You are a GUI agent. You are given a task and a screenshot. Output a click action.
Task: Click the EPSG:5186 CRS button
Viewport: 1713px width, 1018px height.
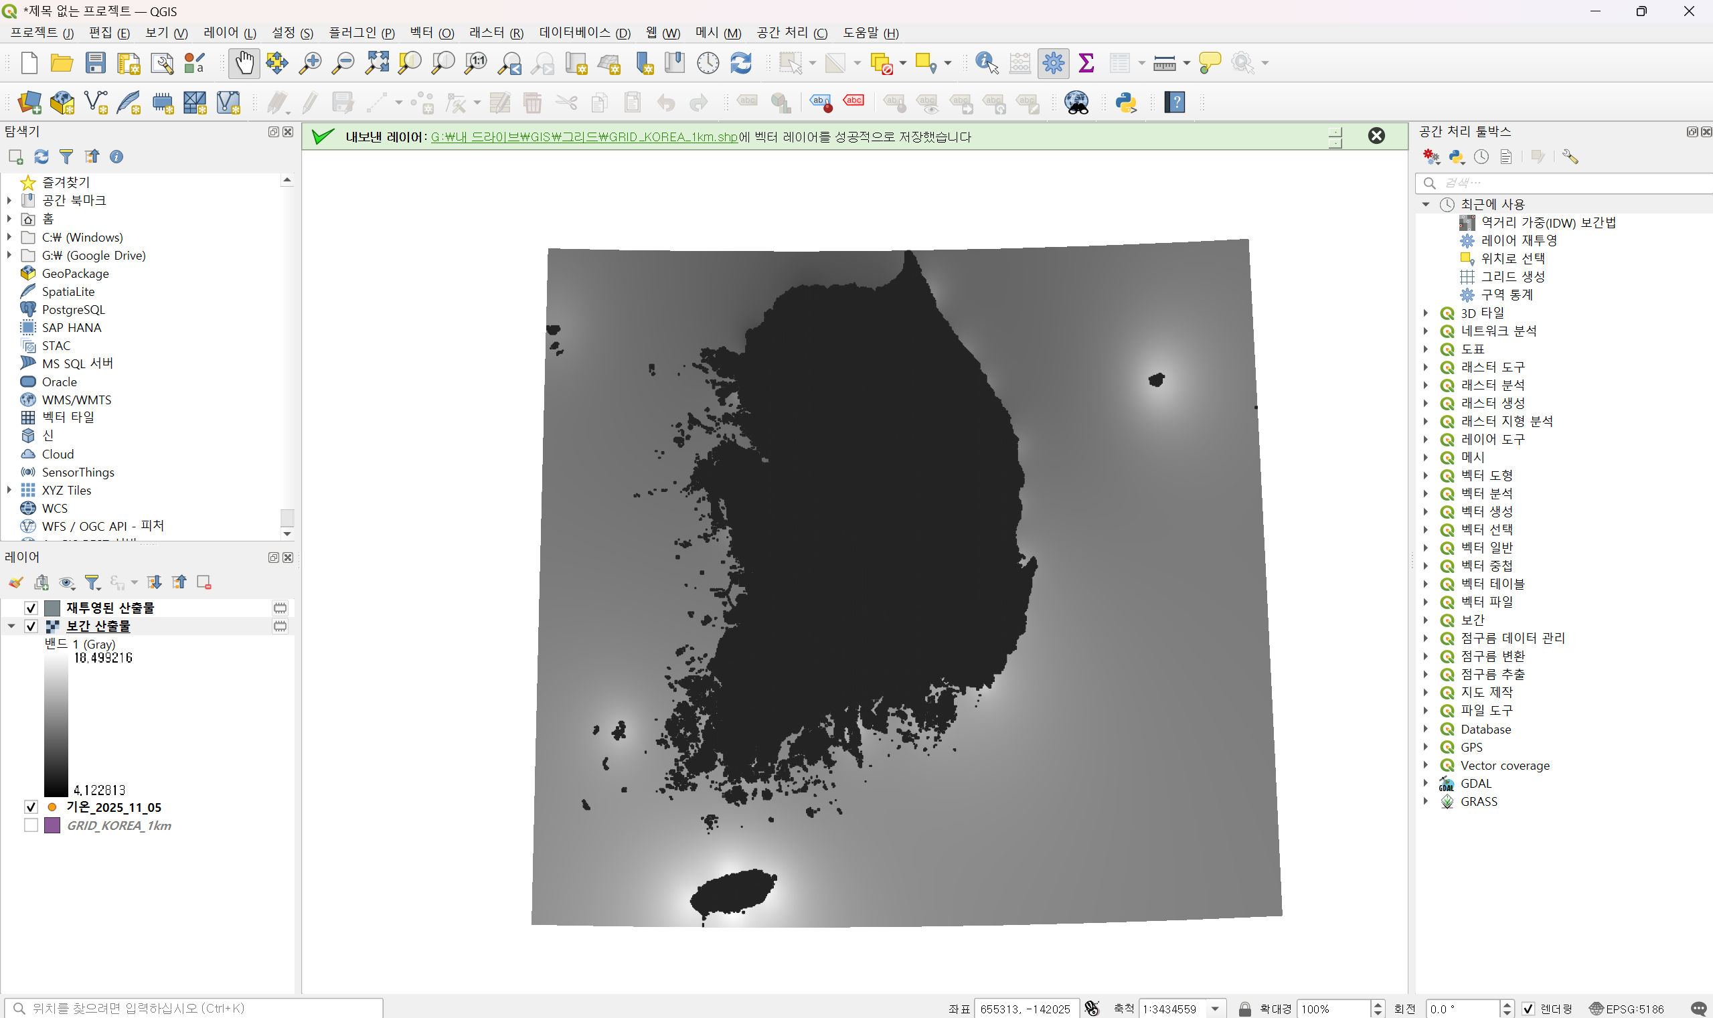click(x=1627, y=1009)
